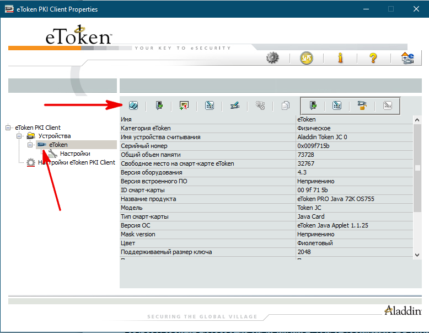Click the Initialize eToken toolbar icon
The image size is (429, 333).
pos(133,105)
